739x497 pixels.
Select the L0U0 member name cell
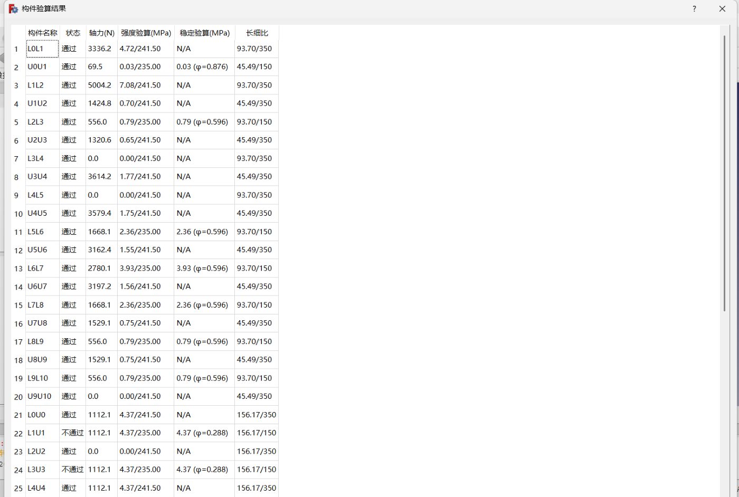43,415
